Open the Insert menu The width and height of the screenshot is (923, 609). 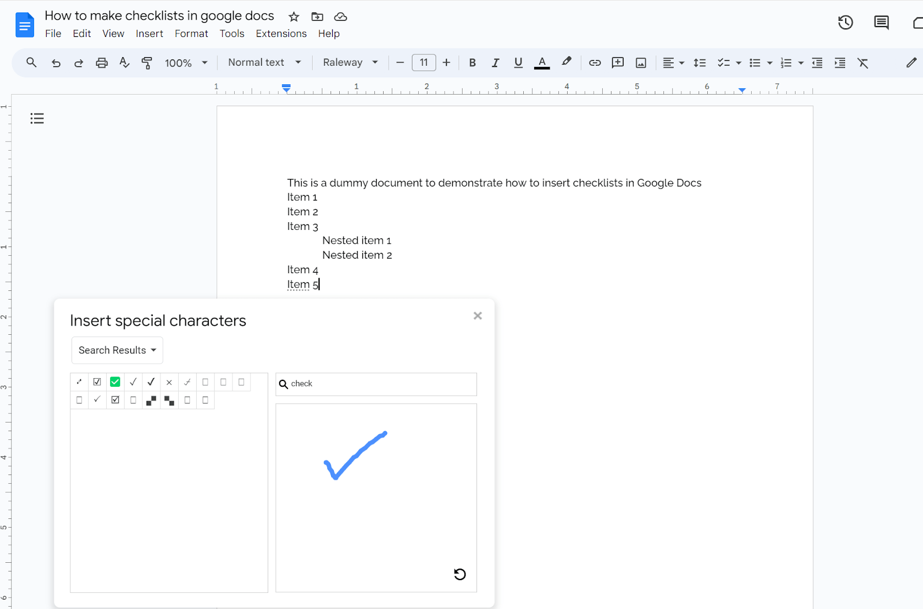[x=149, y=33]
